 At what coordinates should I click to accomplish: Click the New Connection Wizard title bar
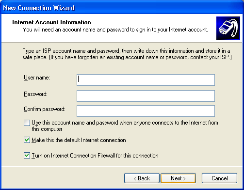122,8
